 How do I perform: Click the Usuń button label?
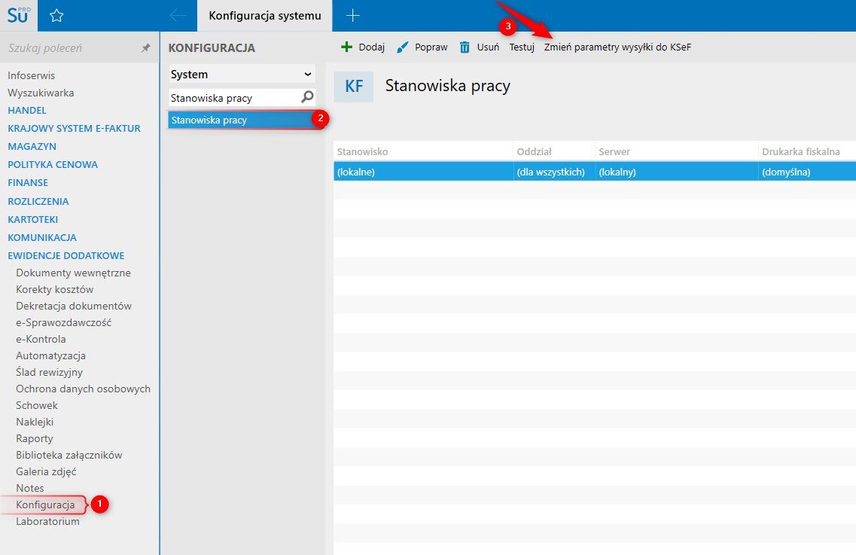[x=488, y=47]
